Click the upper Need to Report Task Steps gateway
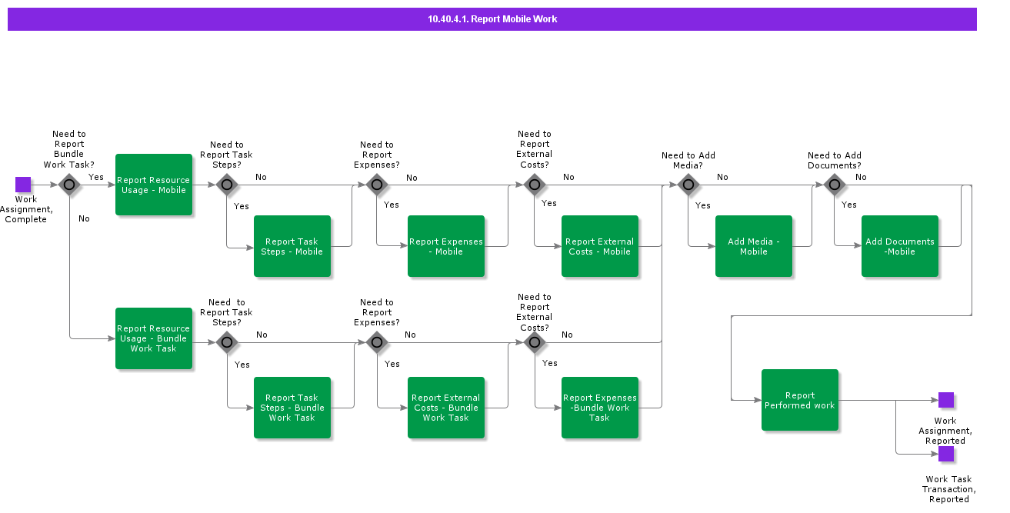 pos(226,185)
